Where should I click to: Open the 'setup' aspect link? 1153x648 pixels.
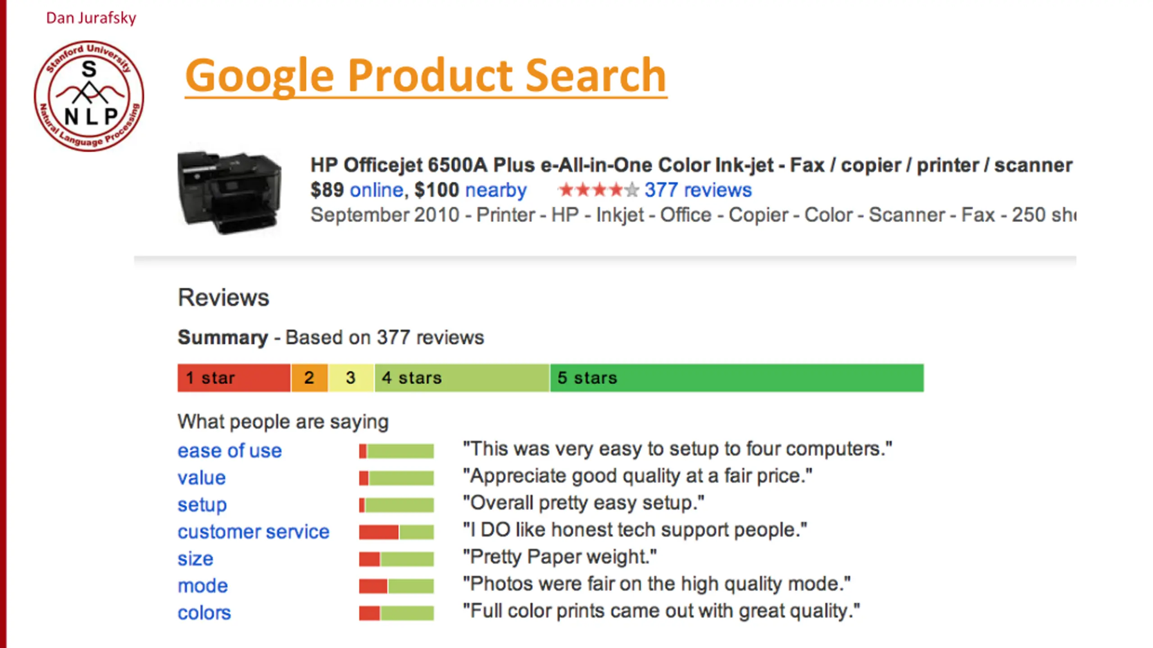202,505
